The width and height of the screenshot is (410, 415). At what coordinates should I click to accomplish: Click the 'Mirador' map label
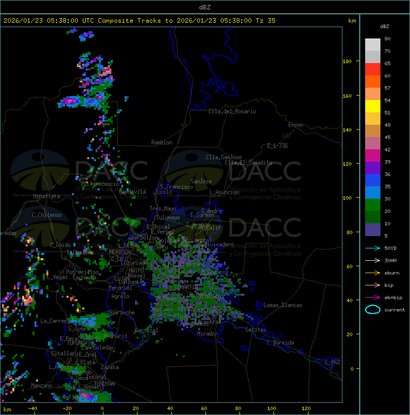[x=207, y=334]
